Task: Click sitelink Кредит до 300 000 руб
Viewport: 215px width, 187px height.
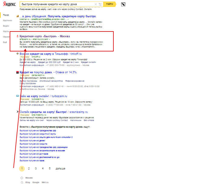Action: tap(49, 62)
